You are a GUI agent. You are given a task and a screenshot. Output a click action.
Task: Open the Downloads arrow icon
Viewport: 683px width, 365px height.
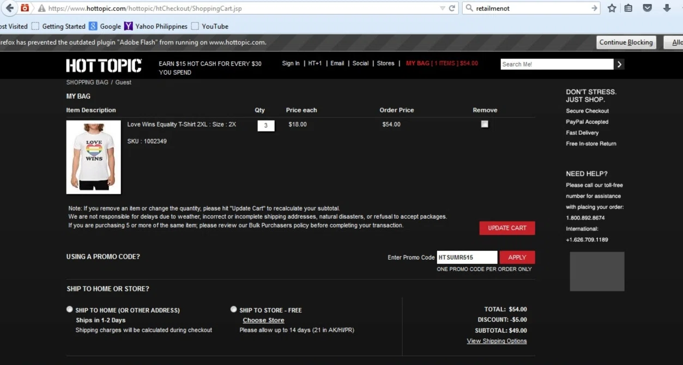667,8
